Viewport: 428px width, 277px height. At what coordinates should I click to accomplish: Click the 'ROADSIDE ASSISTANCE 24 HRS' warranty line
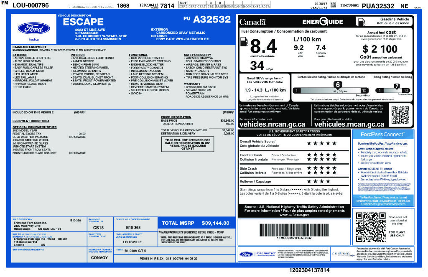207,97
